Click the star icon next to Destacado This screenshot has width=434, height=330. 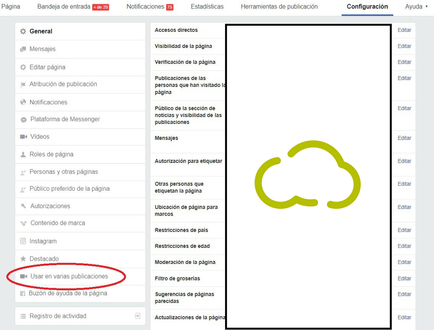point(23,259)
